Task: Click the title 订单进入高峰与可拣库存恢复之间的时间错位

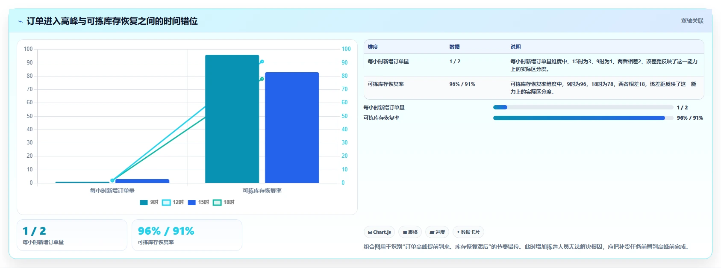Action: click(112, 21)
